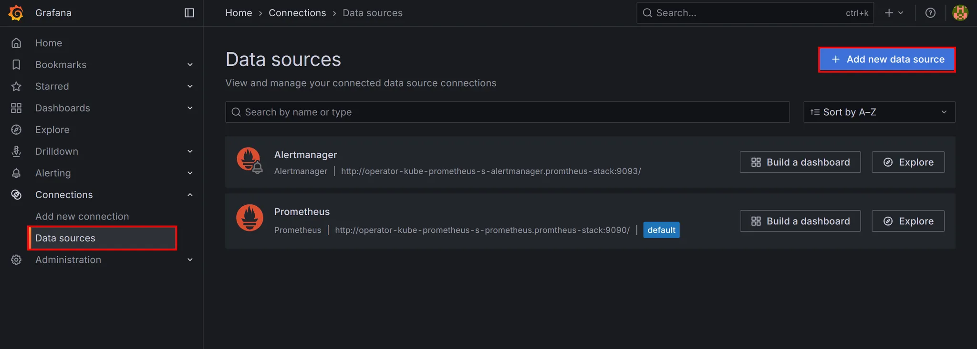Open Add new connection menu item
Viewport: 977px width, 349px height.
click(82, 216)
